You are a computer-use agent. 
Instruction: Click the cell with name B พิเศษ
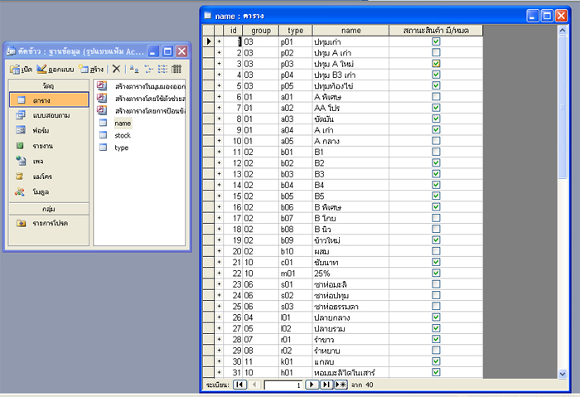[x=350, y=207]
